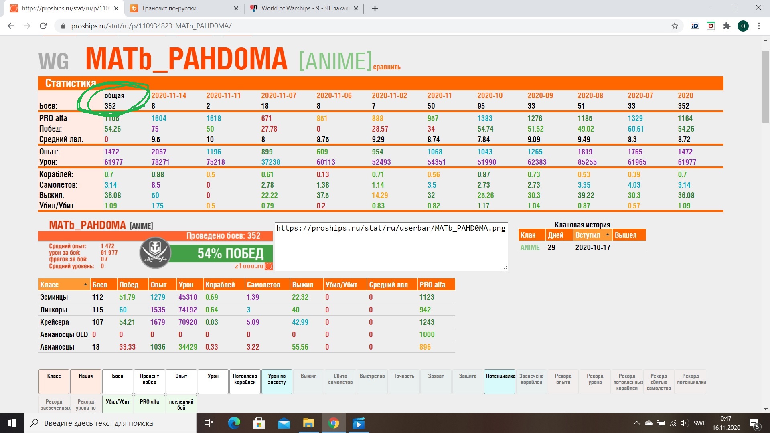Sort class table by Урон column
Image resolution: width=770 pixels, height=433 pixels.
pos(190,285)
